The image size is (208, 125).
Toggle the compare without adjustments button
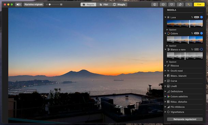[x=18, y=4]
